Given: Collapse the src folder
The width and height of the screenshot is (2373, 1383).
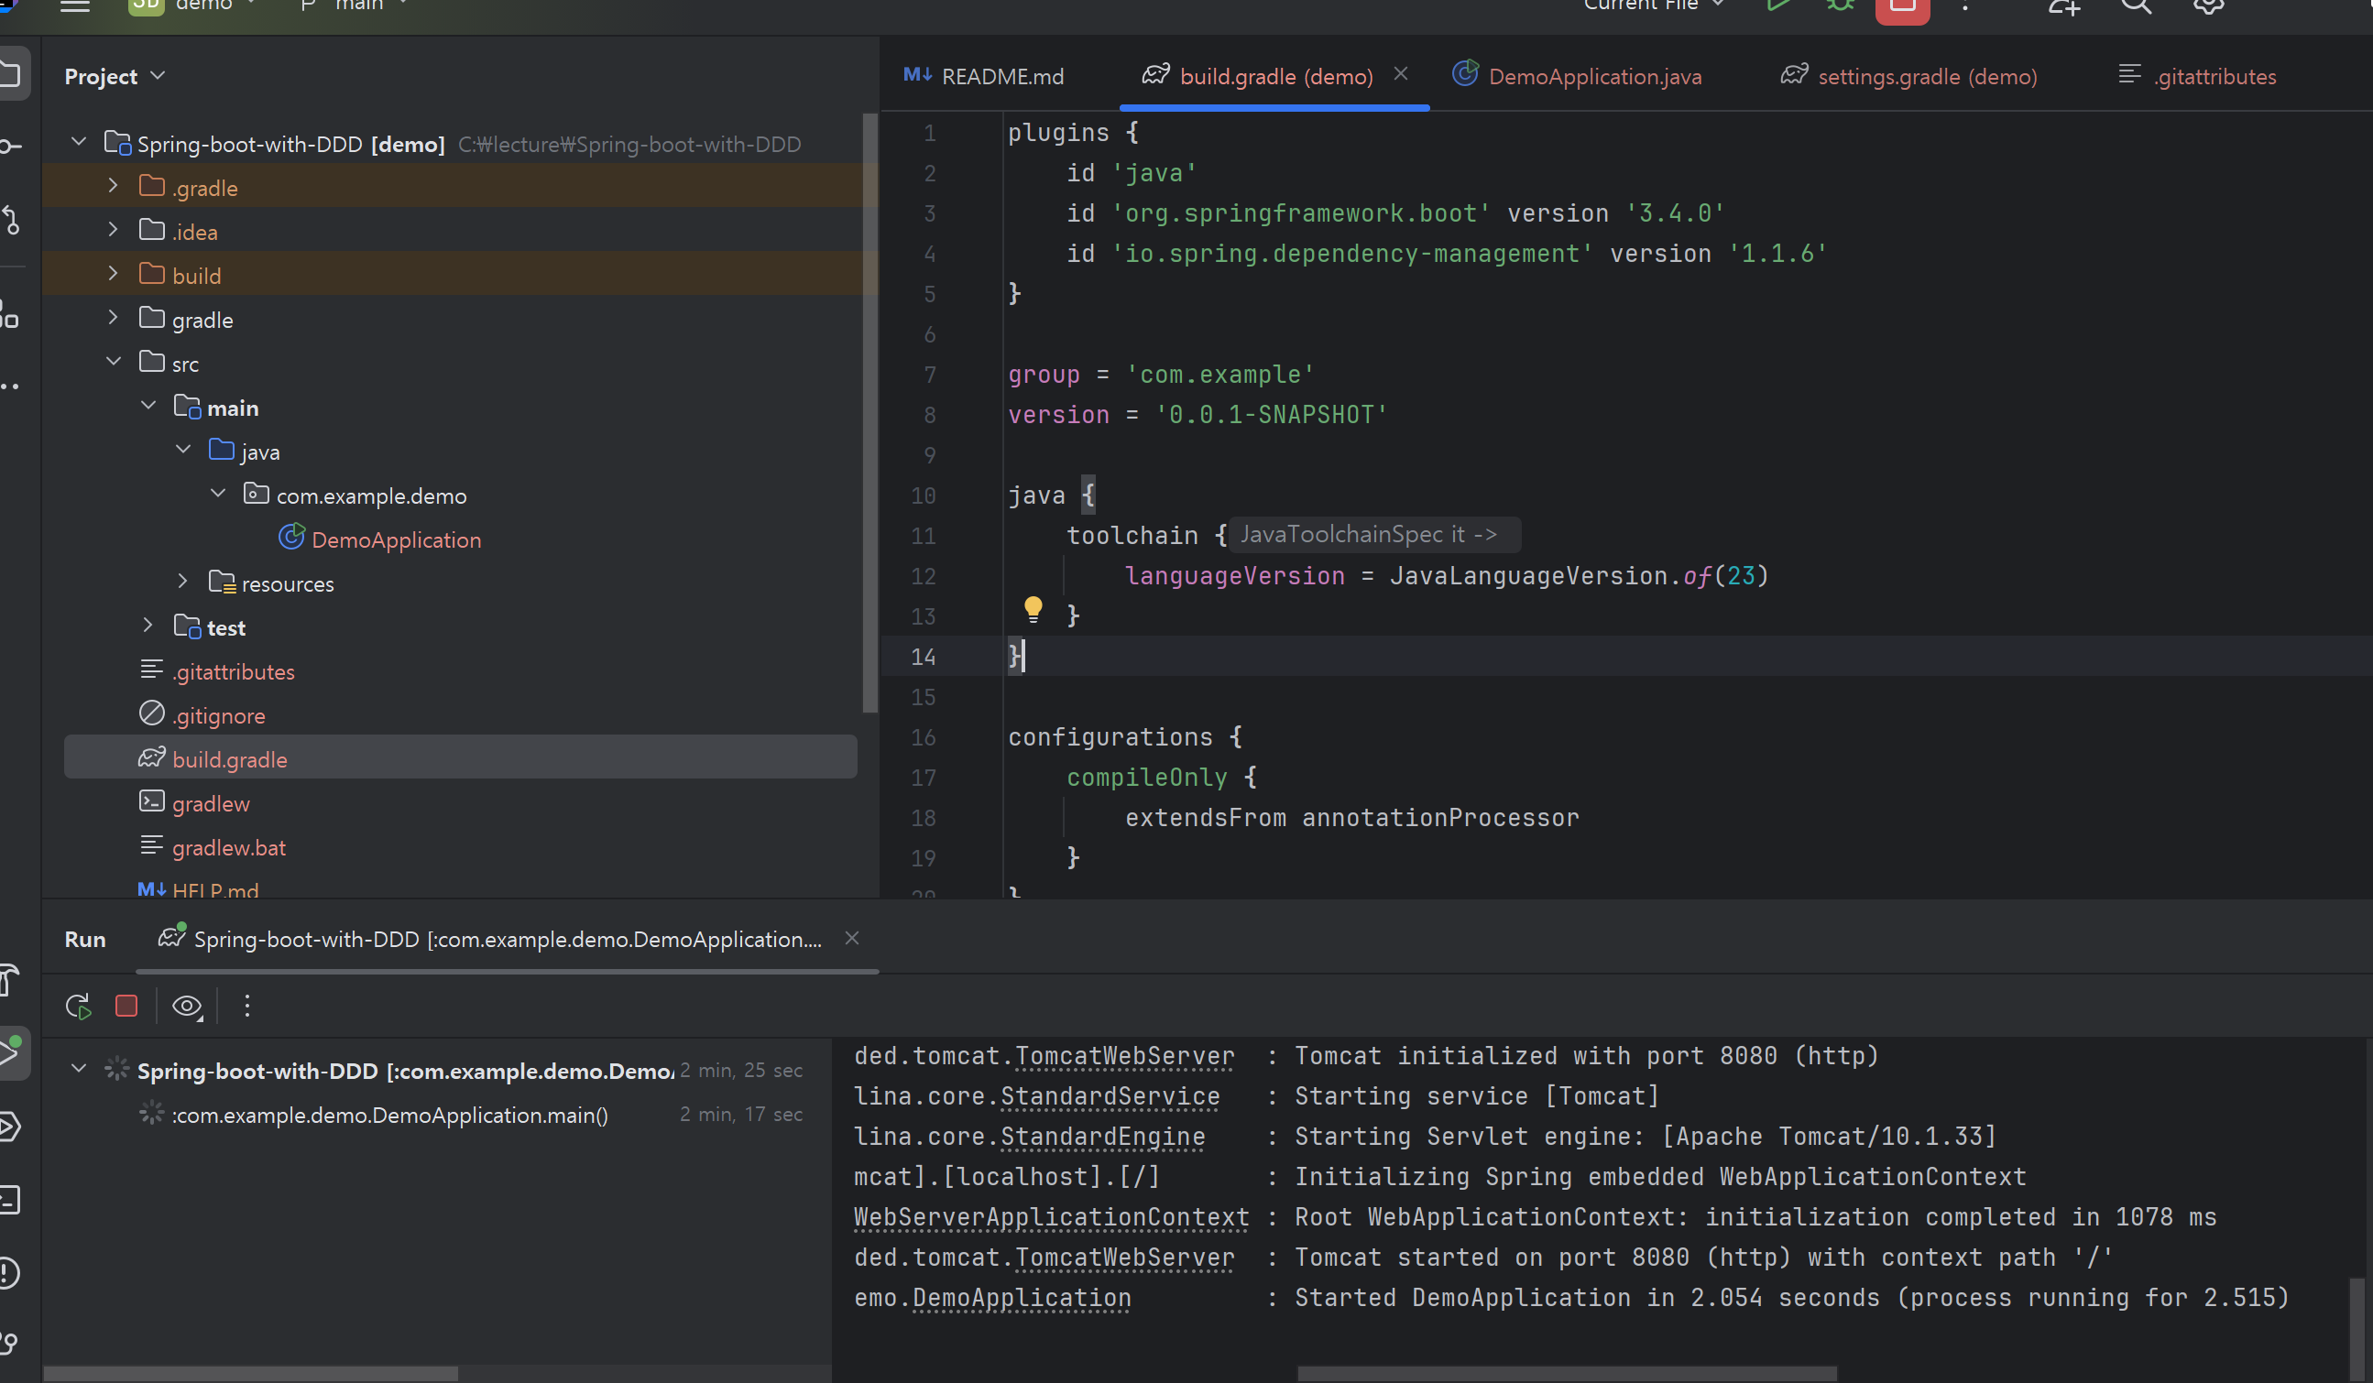Looking at the screenshot, I should point(113,363).
